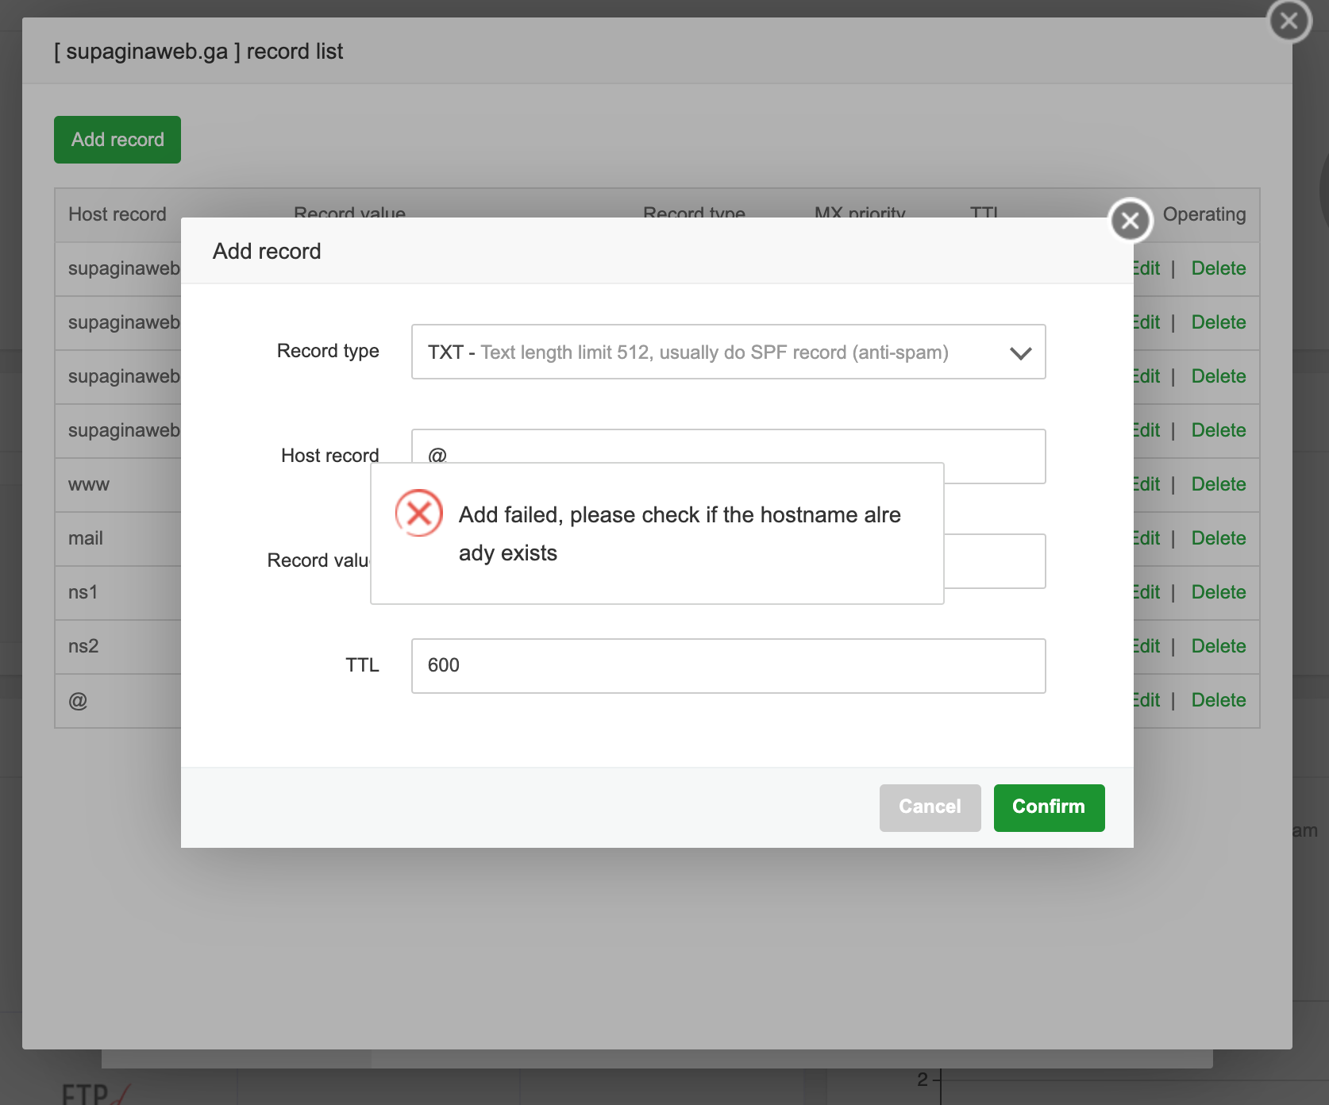1329x1105 pixels.
Task: Close the record list panel
Action: click(1289, 21)
